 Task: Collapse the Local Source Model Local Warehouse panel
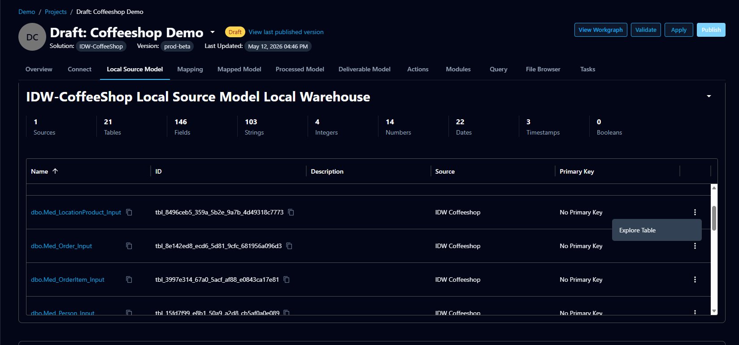709,96
